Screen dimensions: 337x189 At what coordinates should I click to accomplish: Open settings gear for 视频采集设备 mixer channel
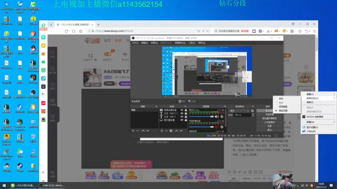click(x=222, y=127)
